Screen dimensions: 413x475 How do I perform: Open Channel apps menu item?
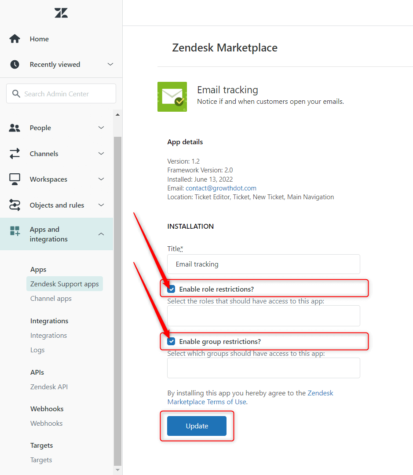[x=51, y=298]
